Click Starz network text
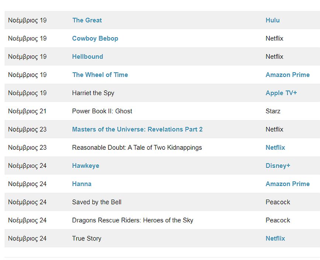The image size is (320, 260). click(x=273, y=111)
